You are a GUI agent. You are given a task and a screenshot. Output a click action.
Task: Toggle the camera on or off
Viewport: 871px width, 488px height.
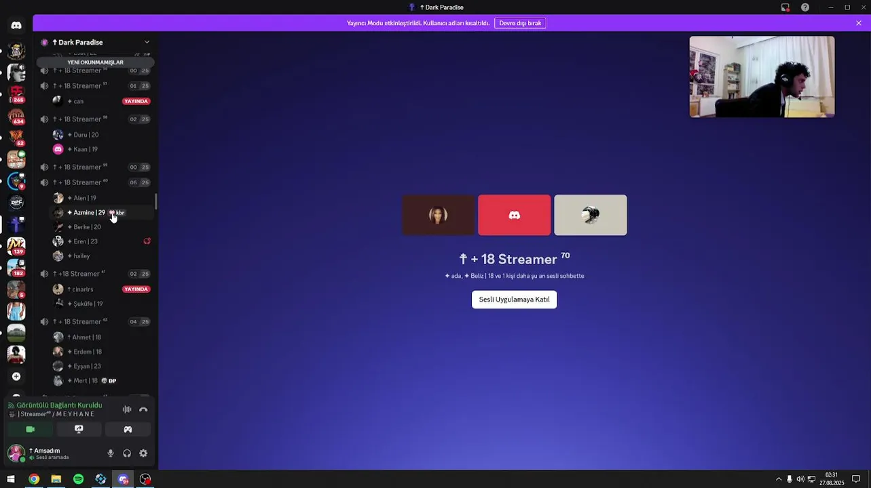30,429
